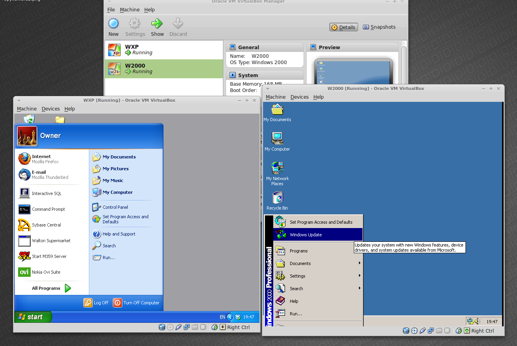517x346 pixels.
Task: Launch Interactive SQL from the XP Start menu
Action: click(52, 193)
